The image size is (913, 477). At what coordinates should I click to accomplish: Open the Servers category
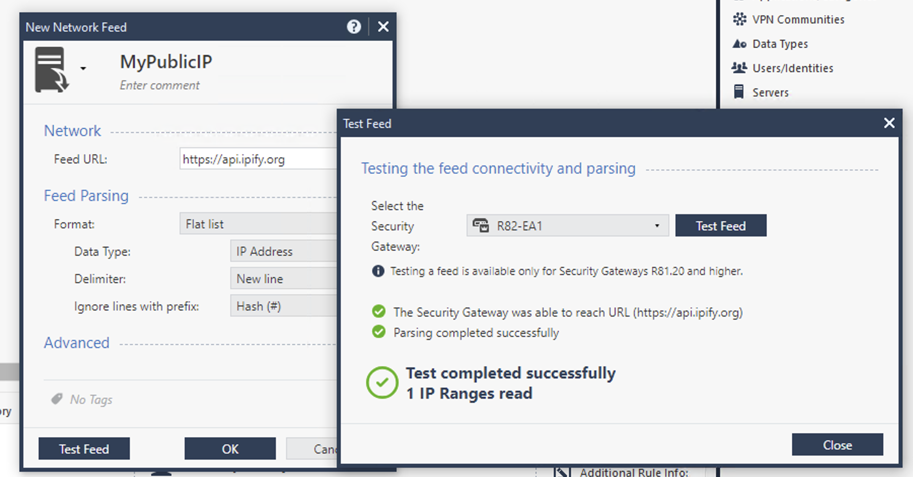[761, 92]
